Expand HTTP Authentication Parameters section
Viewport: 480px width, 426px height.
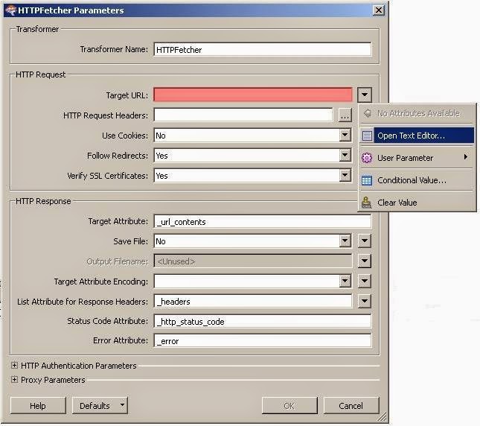14,365
